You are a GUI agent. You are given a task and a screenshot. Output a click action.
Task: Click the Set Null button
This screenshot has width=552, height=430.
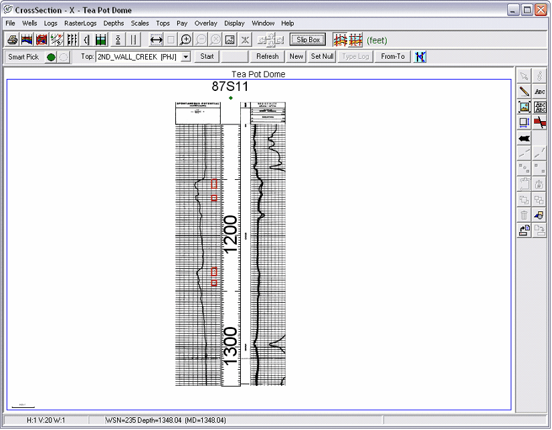(322, 57)
